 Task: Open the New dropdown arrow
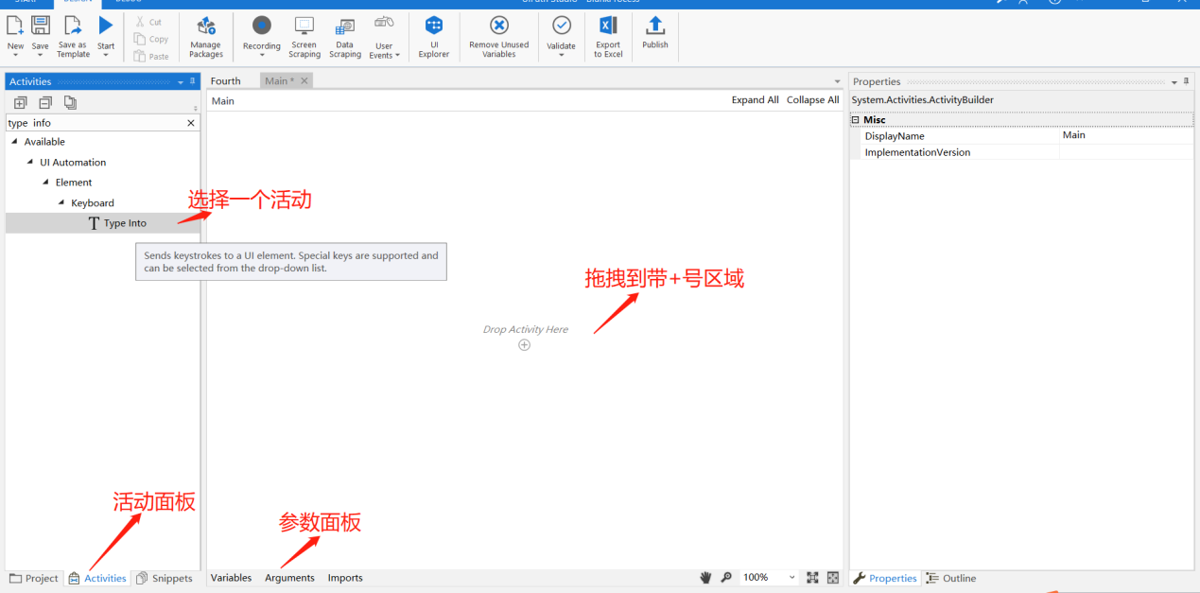15,55
